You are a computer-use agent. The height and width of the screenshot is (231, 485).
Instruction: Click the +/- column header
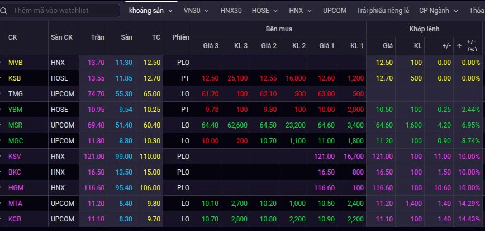pyautogui.click(x=446, y=46)
